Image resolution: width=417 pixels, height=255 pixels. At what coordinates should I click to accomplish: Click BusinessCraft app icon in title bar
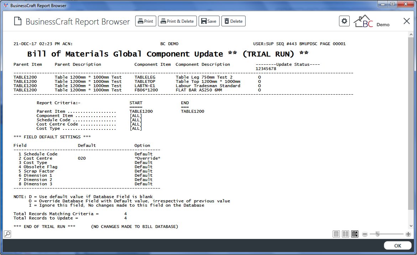[x=6, y=6]
